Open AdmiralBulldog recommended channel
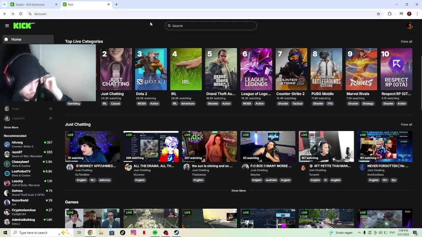 tap(28, 222)
